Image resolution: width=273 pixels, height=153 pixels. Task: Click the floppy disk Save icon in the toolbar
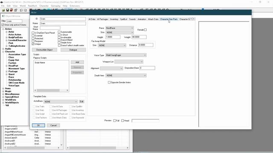tap(8, 10)
